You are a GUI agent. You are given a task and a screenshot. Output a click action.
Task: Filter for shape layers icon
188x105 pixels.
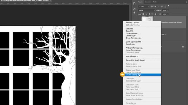click(162, 6)
